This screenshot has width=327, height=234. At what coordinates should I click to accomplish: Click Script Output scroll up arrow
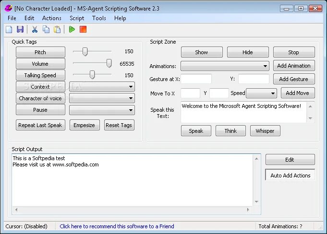256,159
